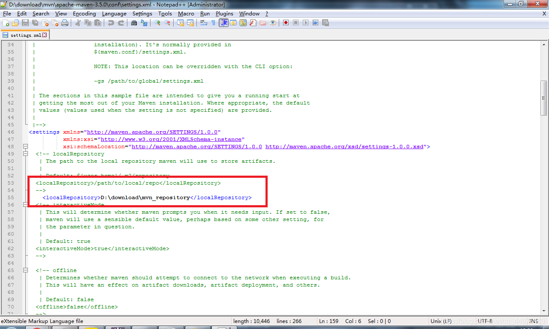Open the Run menu

click(x=205, y=14)
